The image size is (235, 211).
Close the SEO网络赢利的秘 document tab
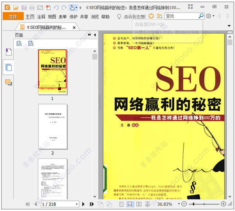click(74, 27)
